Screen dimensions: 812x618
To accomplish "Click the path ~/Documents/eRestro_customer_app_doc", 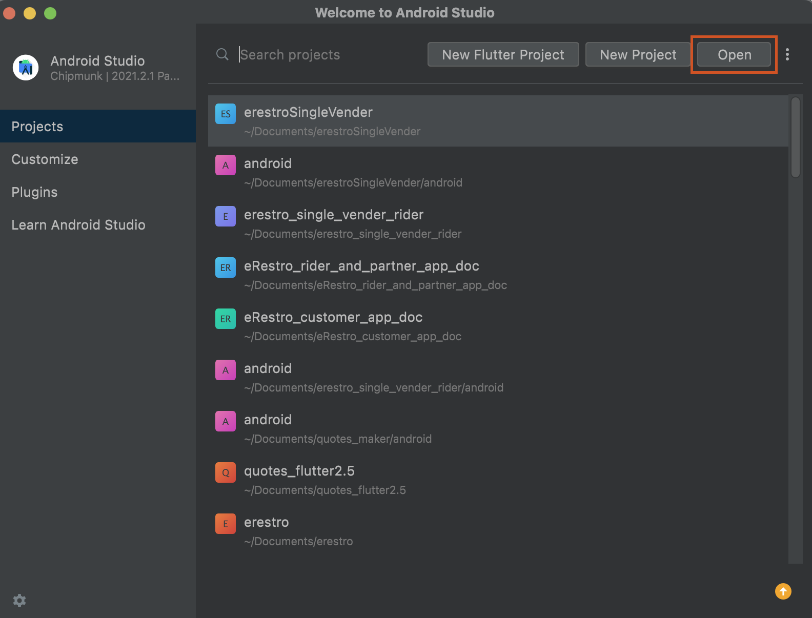I will coord(353,336).
